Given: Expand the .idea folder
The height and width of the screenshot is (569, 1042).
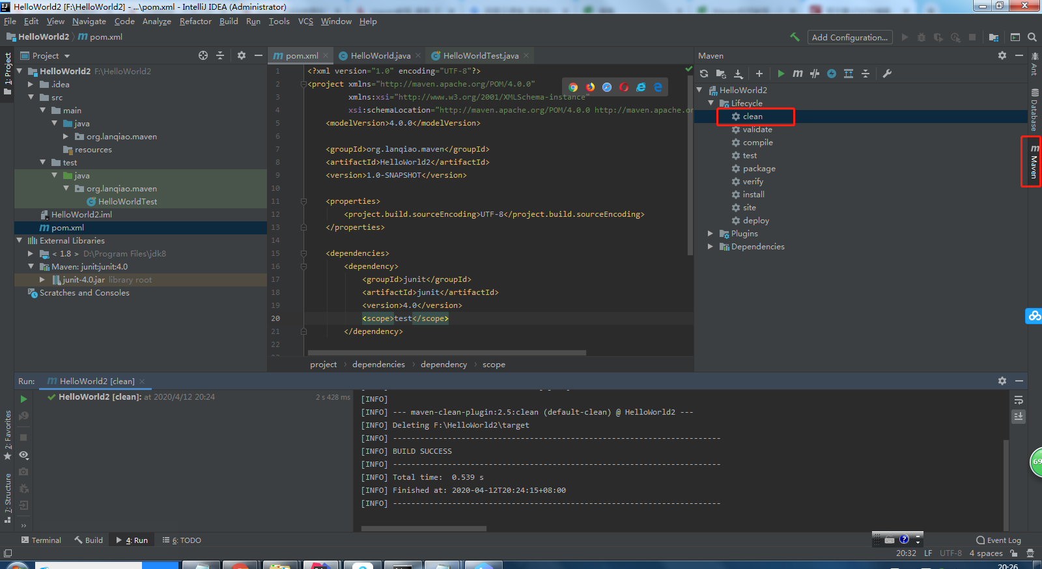Looking at the screenshot, I should (31, 84).
